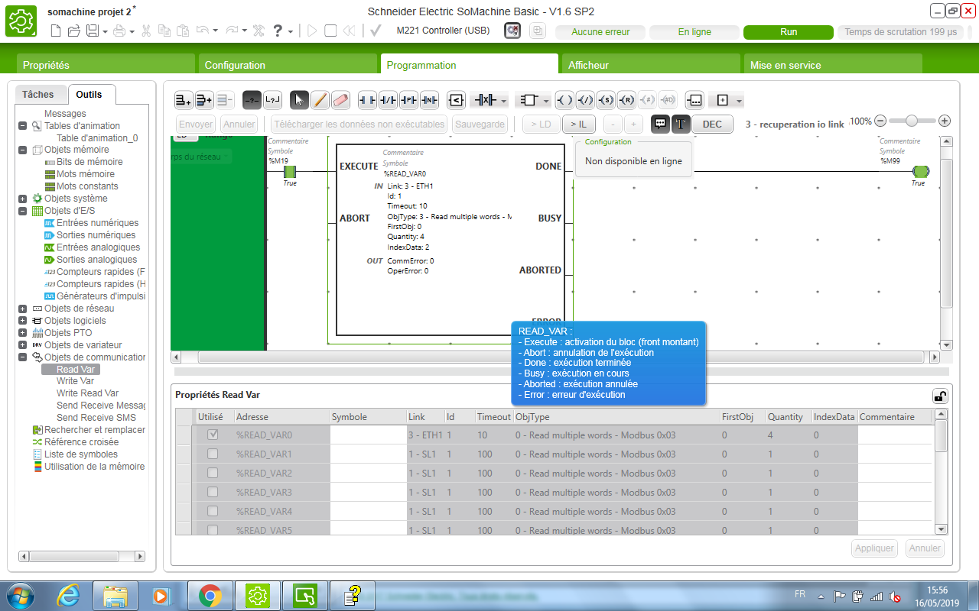
Task: Select the eraser tool
Action: [x=341, y=100]
